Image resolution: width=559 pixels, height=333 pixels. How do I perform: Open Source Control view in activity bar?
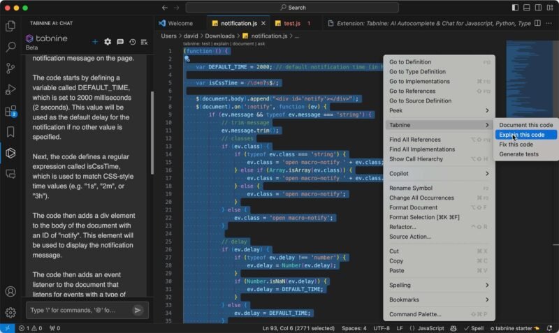coord(10,68)
